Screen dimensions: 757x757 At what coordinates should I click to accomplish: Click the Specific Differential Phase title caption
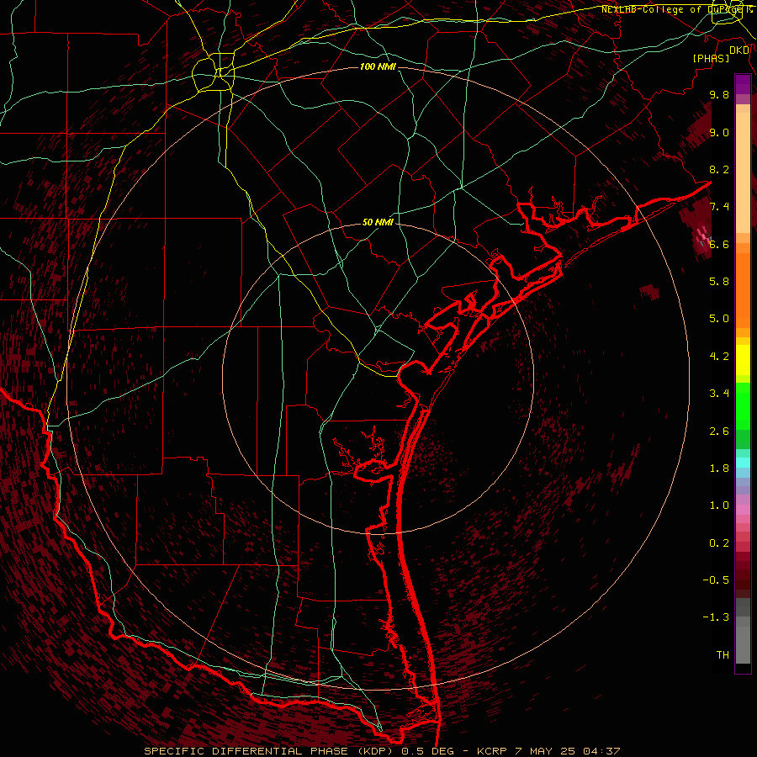pyautogui.click(x=382, y=751)
